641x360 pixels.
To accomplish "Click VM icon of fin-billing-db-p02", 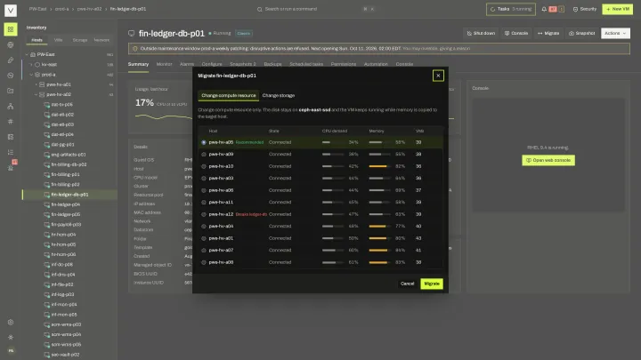I will pos(47,164).
